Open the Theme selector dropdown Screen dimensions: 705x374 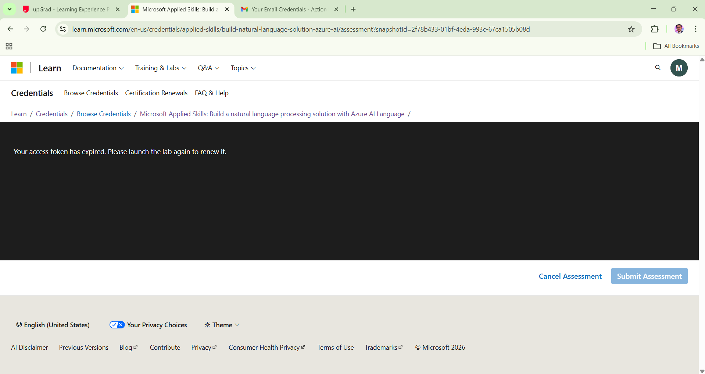222,325
